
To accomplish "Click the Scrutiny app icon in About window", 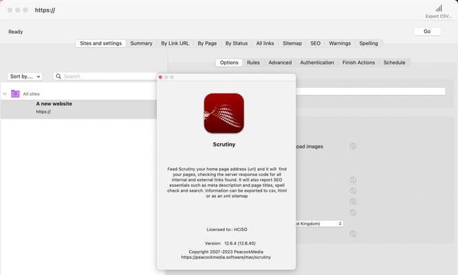I will pos(223,113).
